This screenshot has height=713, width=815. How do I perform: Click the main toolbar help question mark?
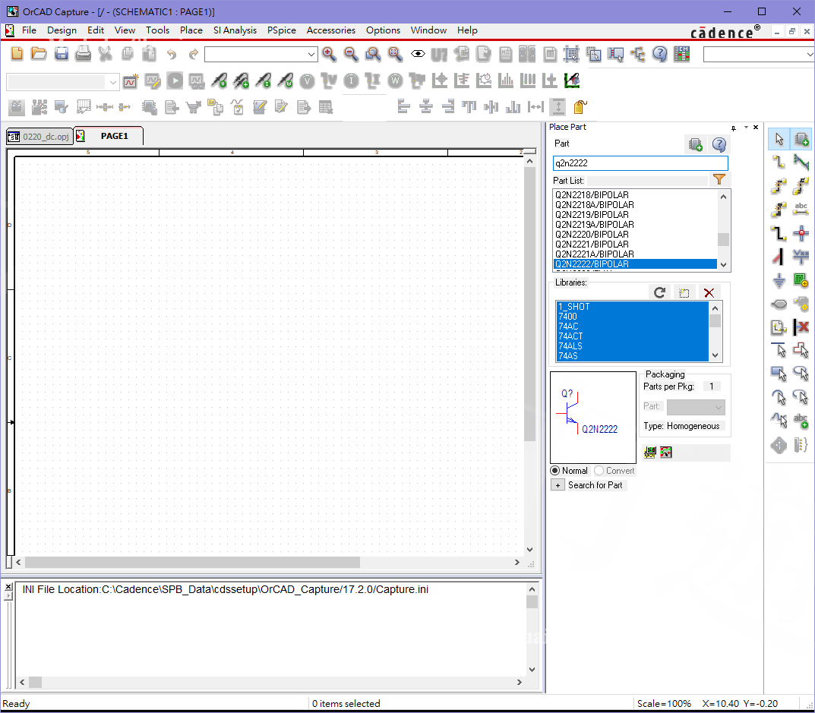coord(659,53)
